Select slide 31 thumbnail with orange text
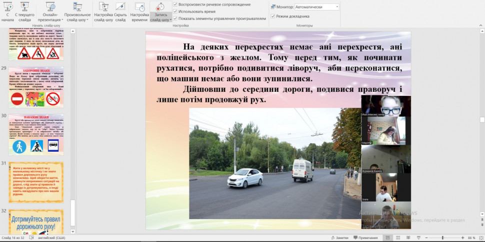485x242 pixels. pos(36,183)
